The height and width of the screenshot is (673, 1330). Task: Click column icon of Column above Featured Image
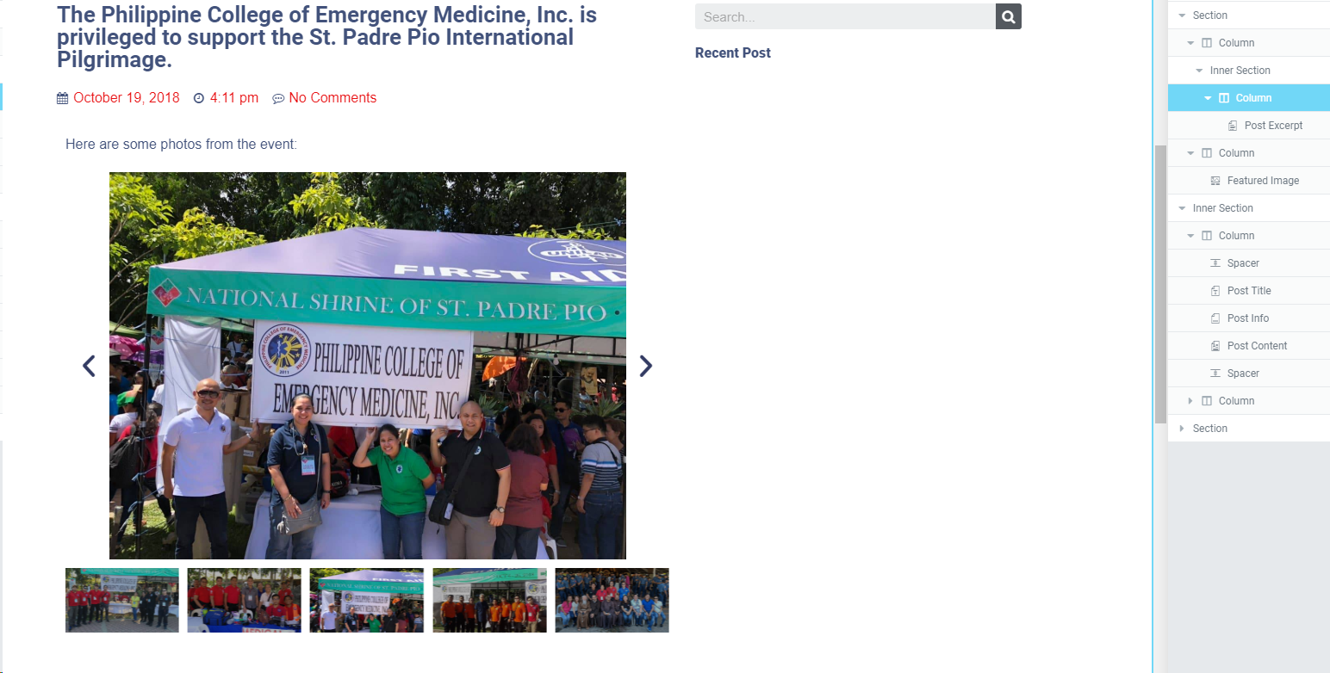point(1207,153)
